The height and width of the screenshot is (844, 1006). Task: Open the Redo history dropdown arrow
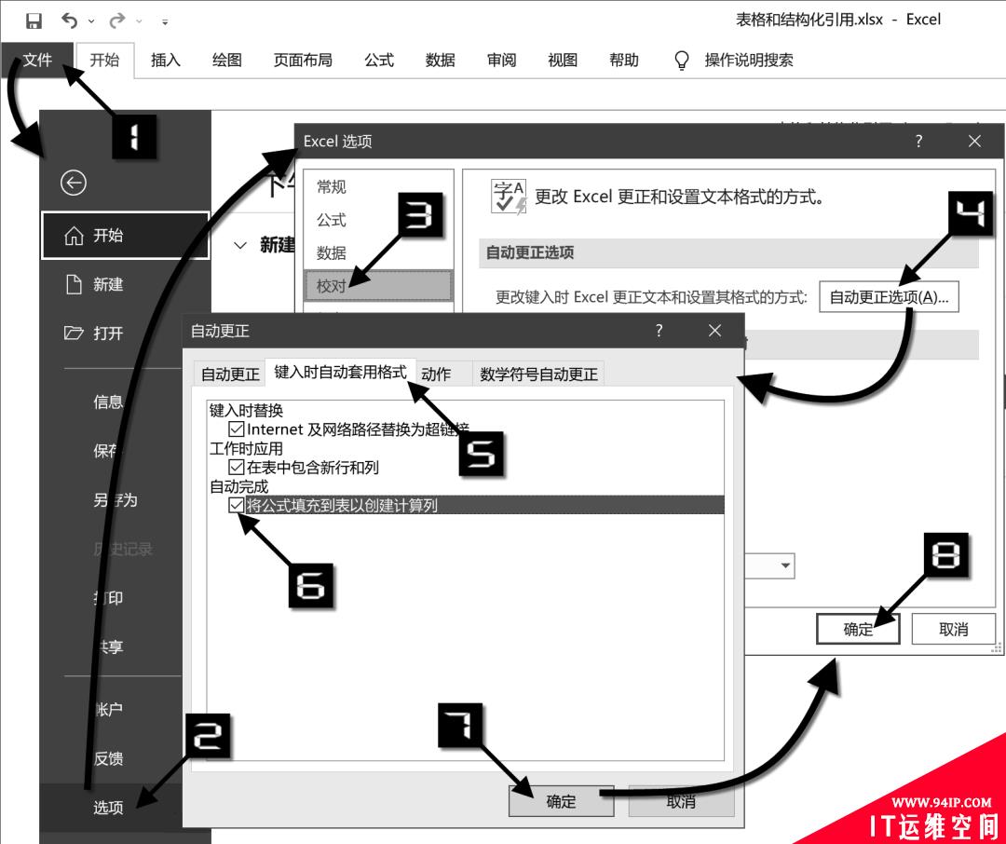tap(139, 21)
